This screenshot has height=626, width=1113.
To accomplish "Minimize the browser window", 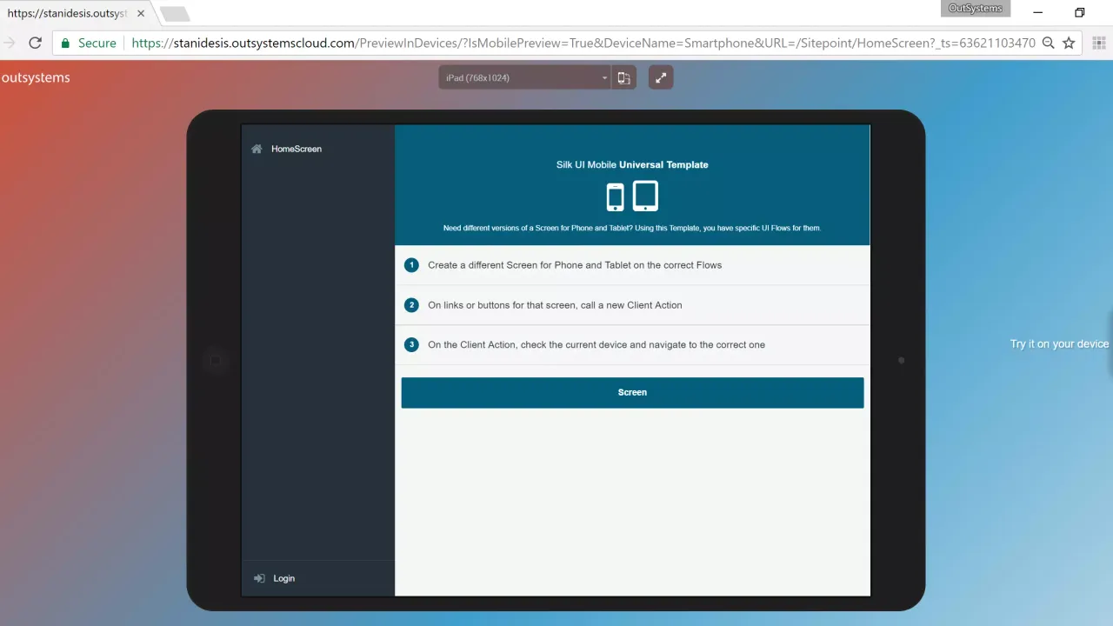I will coord(1038,13).
